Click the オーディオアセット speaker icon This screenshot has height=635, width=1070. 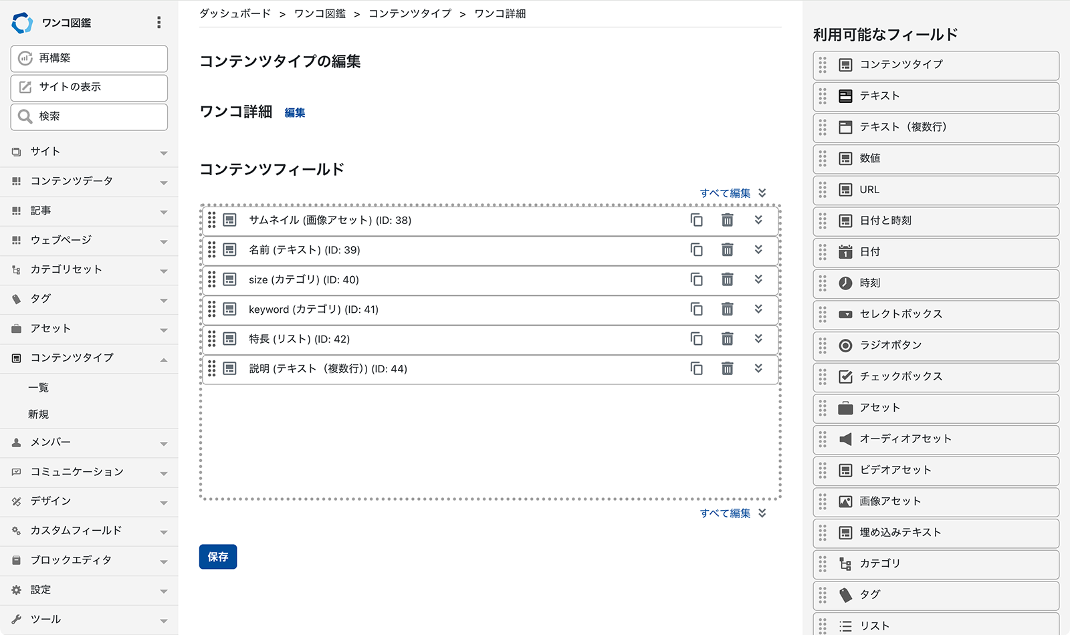click(x=845, y=439)
